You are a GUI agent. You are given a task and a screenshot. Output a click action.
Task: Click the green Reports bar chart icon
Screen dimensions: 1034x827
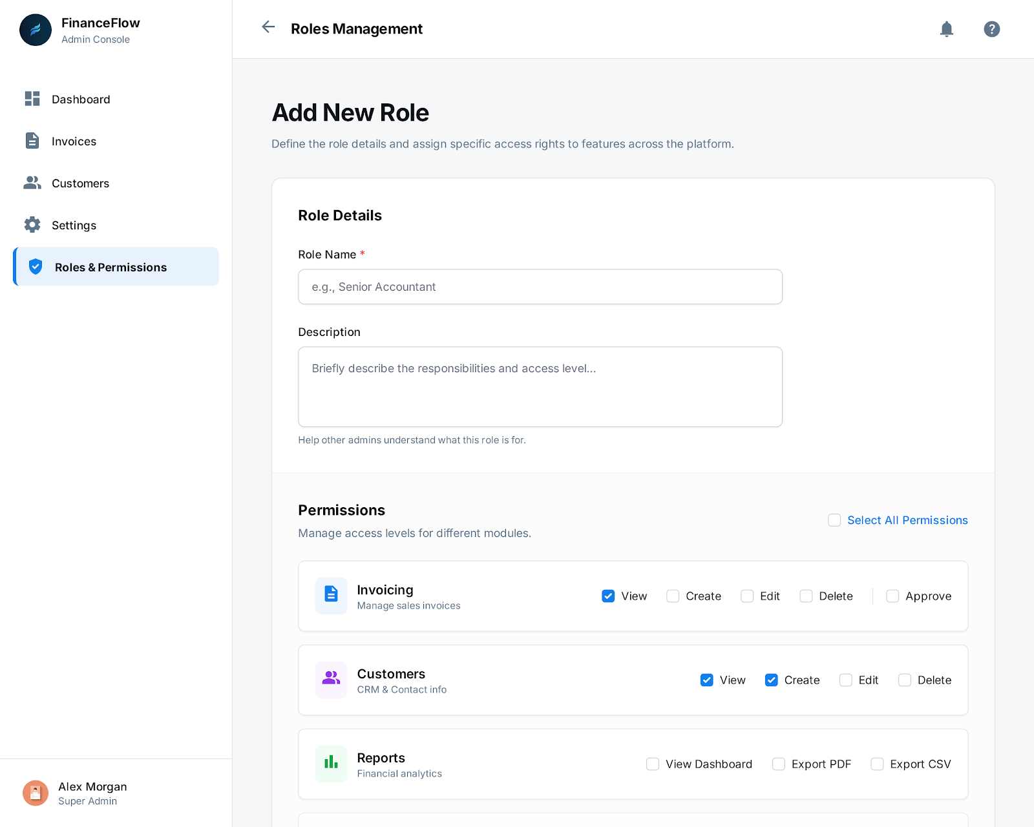(x=331, y=763)
